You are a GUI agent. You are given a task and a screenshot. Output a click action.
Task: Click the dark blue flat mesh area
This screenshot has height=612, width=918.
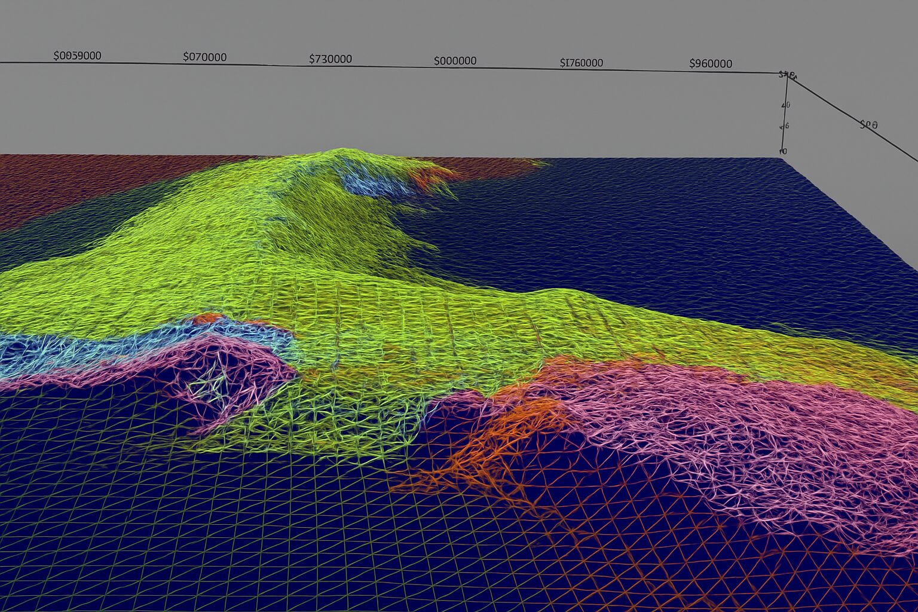point(687,239)
